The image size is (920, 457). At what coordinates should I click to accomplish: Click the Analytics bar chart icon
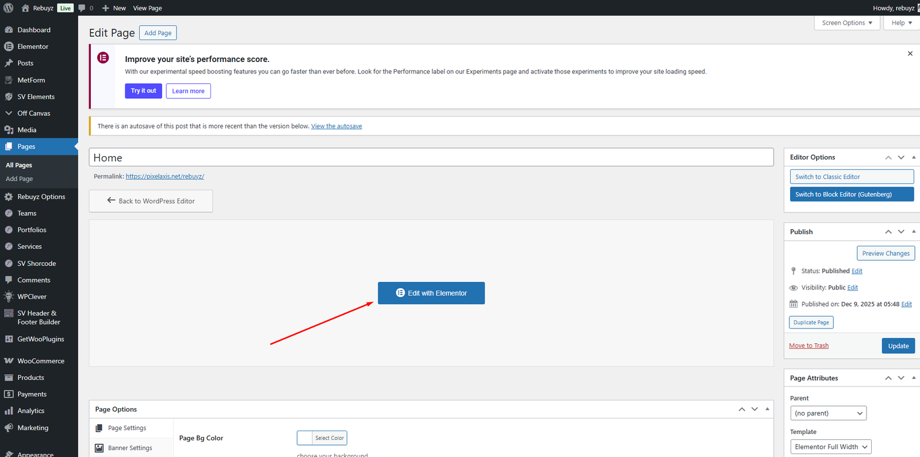click(x=9, y=411)
